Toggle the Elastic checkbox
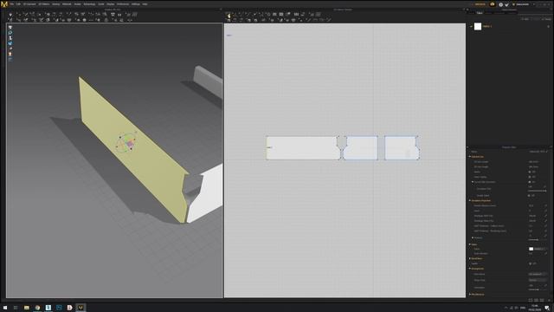Screen dimensions: 554x312 pos(529,172)
